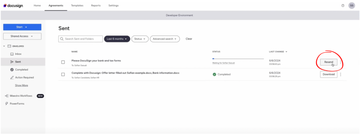Open the Agreements tab
Screen dimensions: 360x134
click(56, 6)
